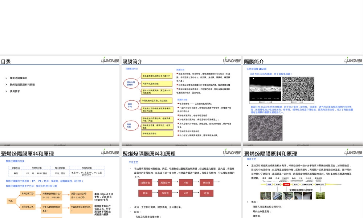This screenshot has width=363, height=218.
Task: Select yellow box 有耐有机溶剂功能
Action: [x=157, y=84]
